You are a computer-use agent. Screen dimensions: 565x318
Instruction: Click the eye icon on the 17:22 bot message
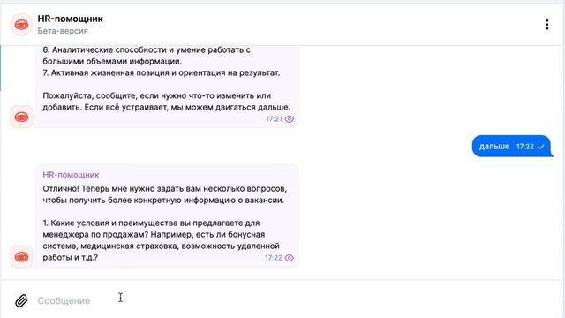pos(290,258)
